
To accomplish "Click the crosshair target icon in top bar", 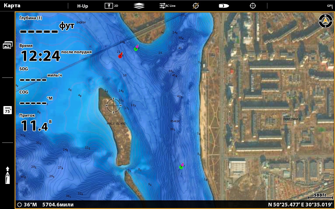I will (x=253, y=6).
